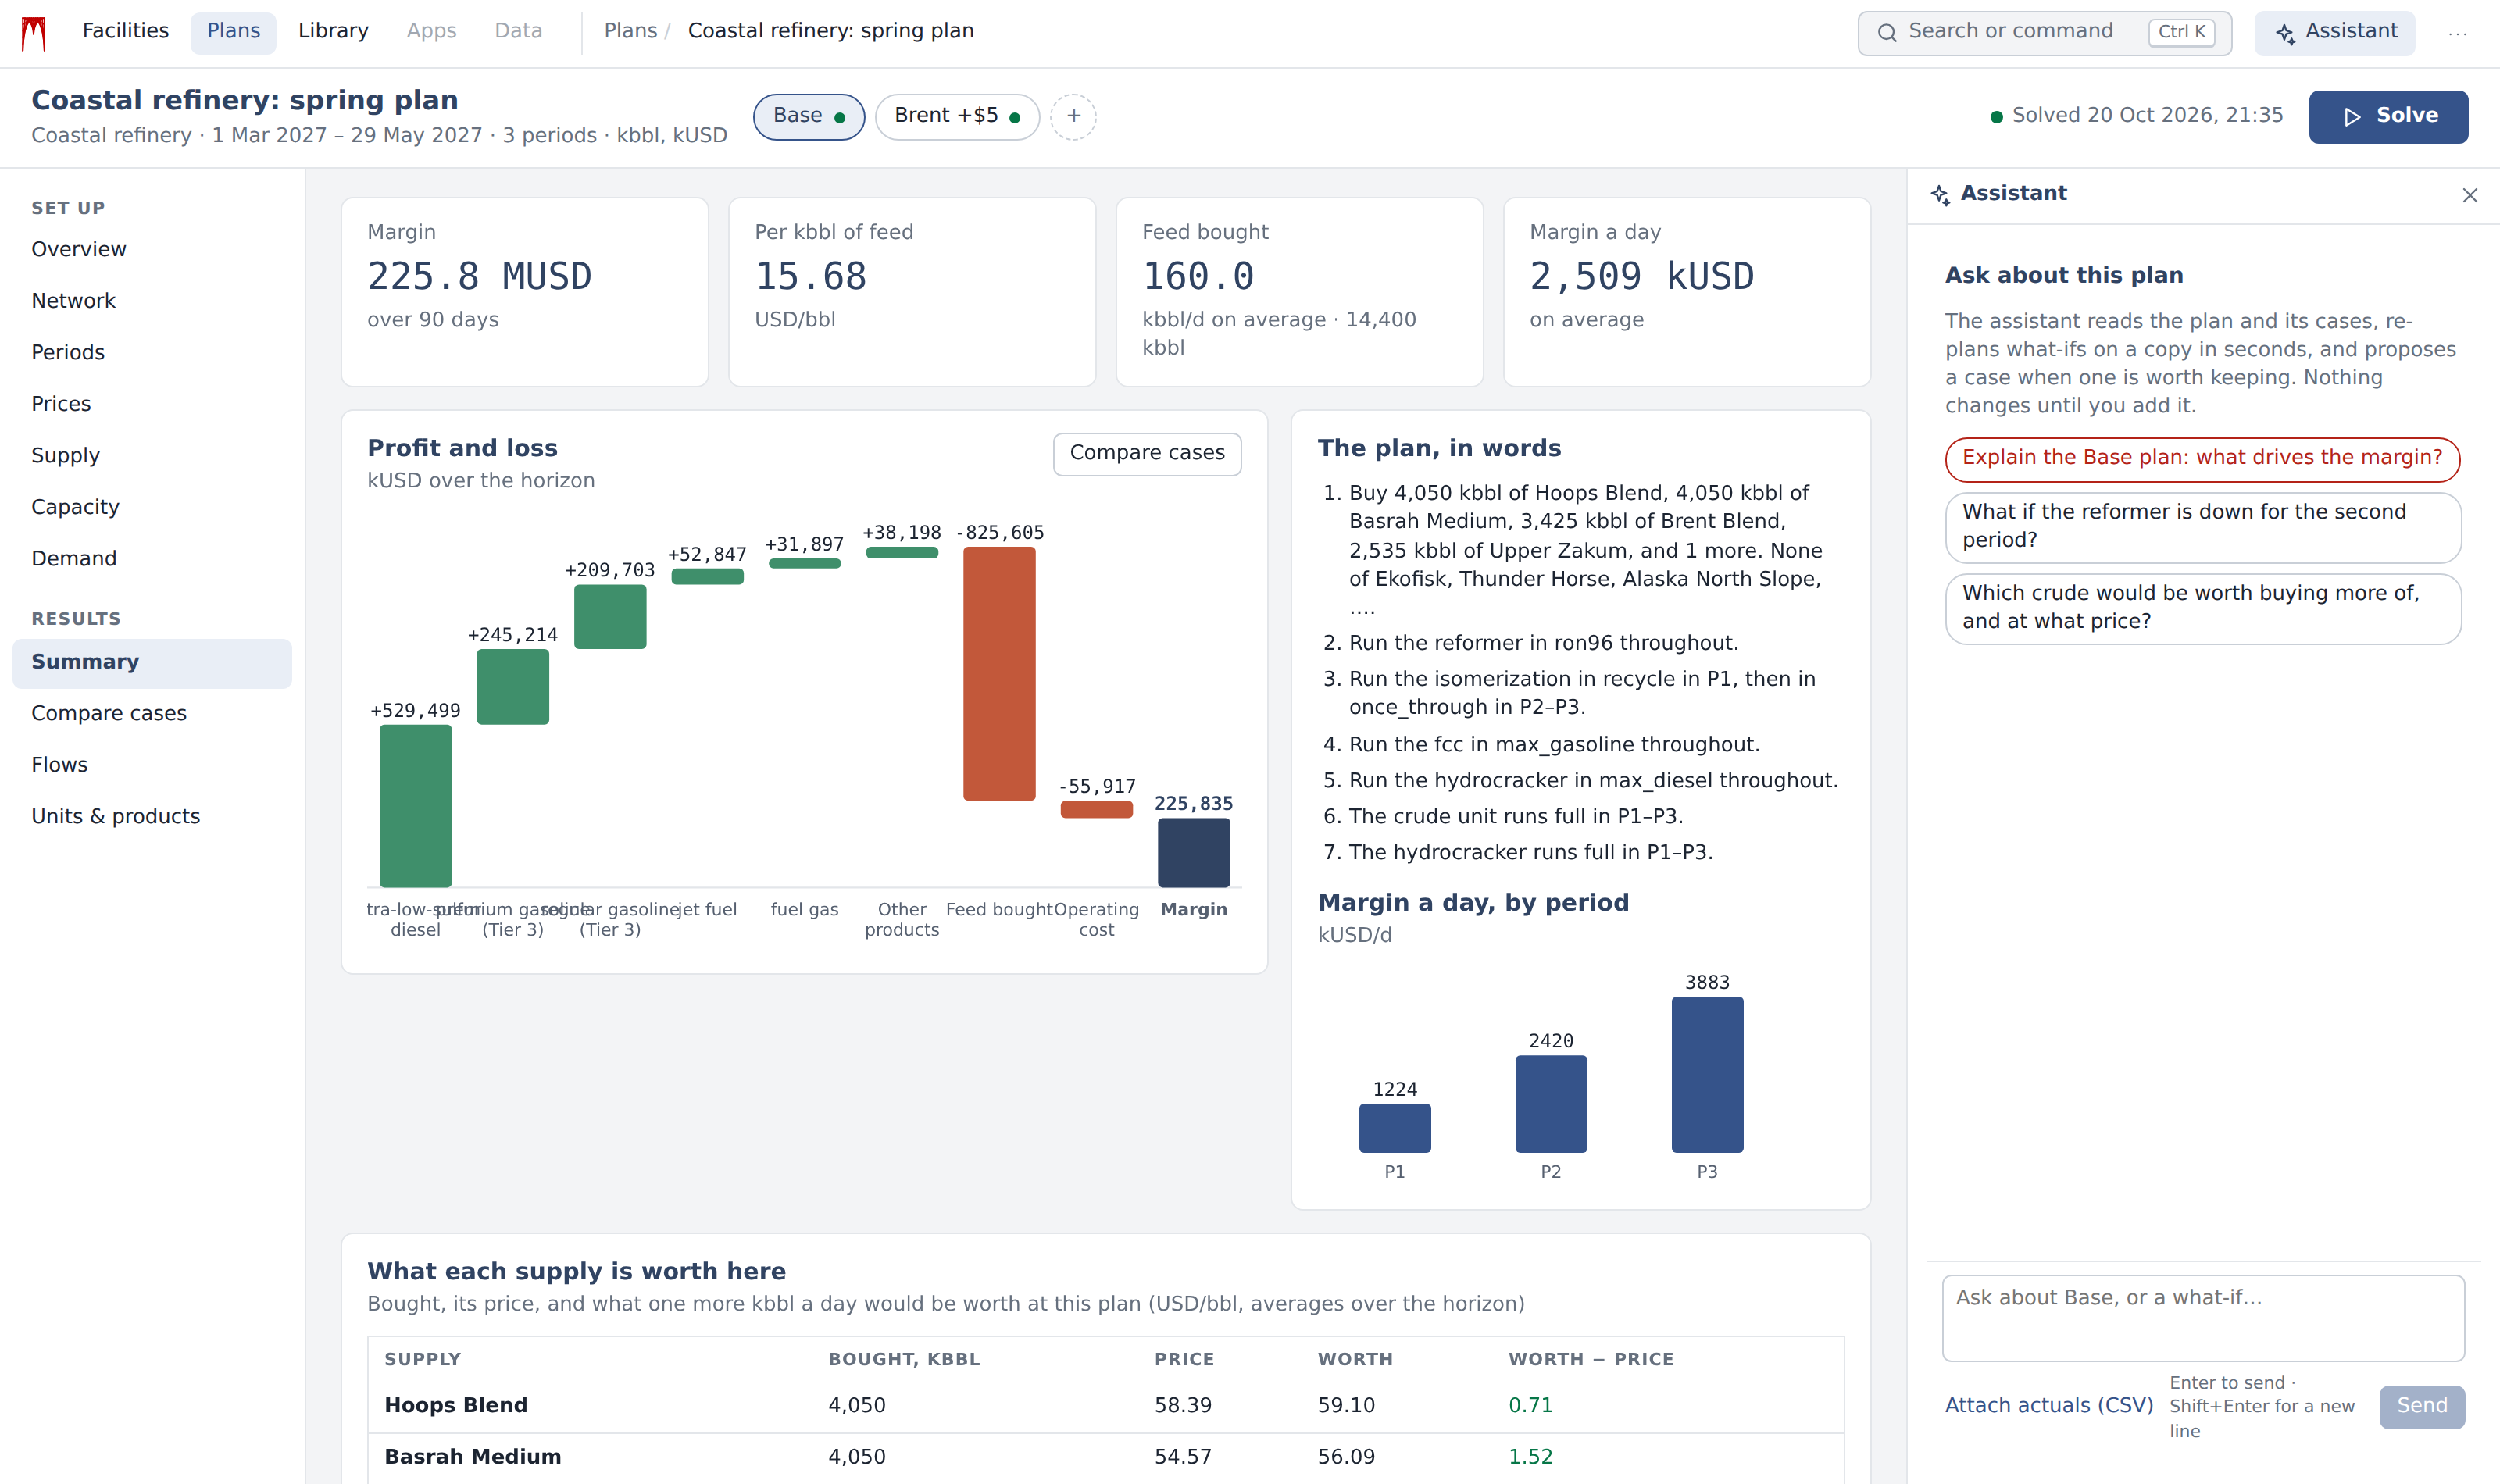Click the Basrah Medium row name
The width and height of the screenshot is (2500, 1484).
point(472,1457)
